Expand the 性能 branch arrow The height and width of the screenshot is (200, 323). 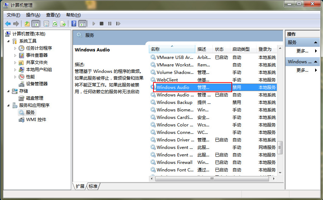point(15,77)
